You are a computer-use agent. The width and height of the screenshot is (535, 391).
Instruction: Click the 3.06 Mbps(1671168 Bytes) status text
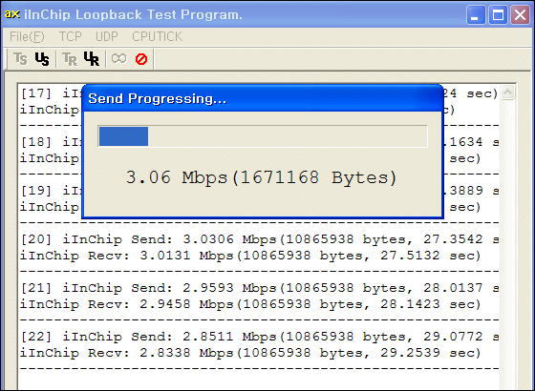(262, 177)
